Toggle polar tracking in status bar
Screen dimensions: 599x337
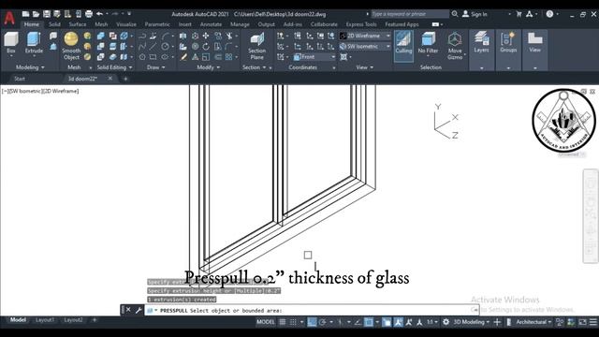322,322
